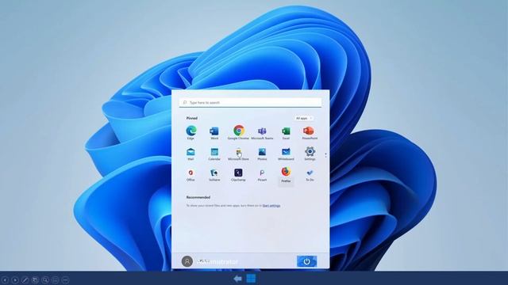Open Clipchamp video editor

coord(238,174)
